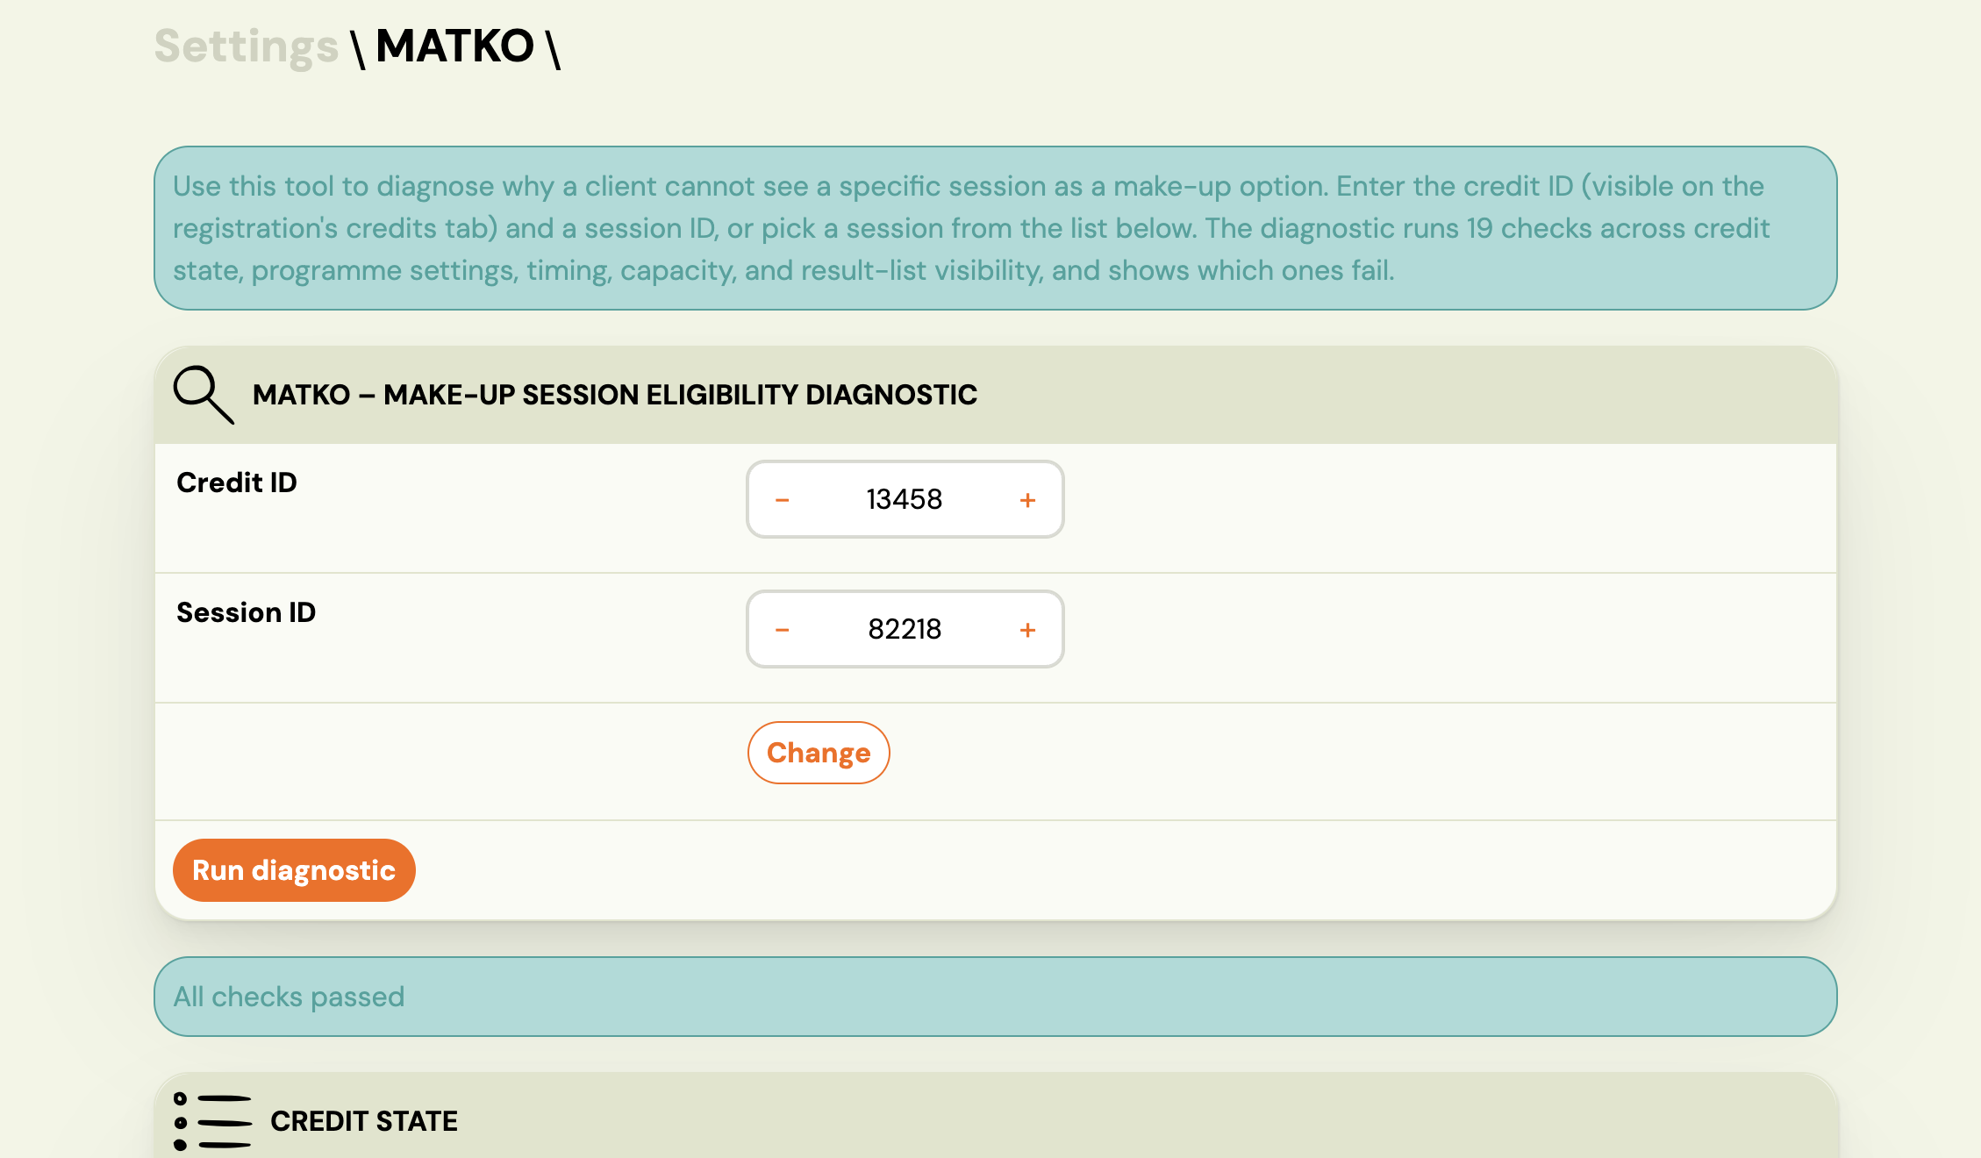This screenshot has height=1158, width=1981.
Task: Click the MAKE-UP SESSION ELIGIBILITY DIAGNOSTIC header
Action: [x=614, y=395]
